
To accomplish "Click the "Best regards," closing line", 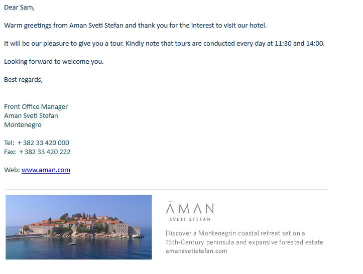I will pyautogui.click(x=24, y=80).
